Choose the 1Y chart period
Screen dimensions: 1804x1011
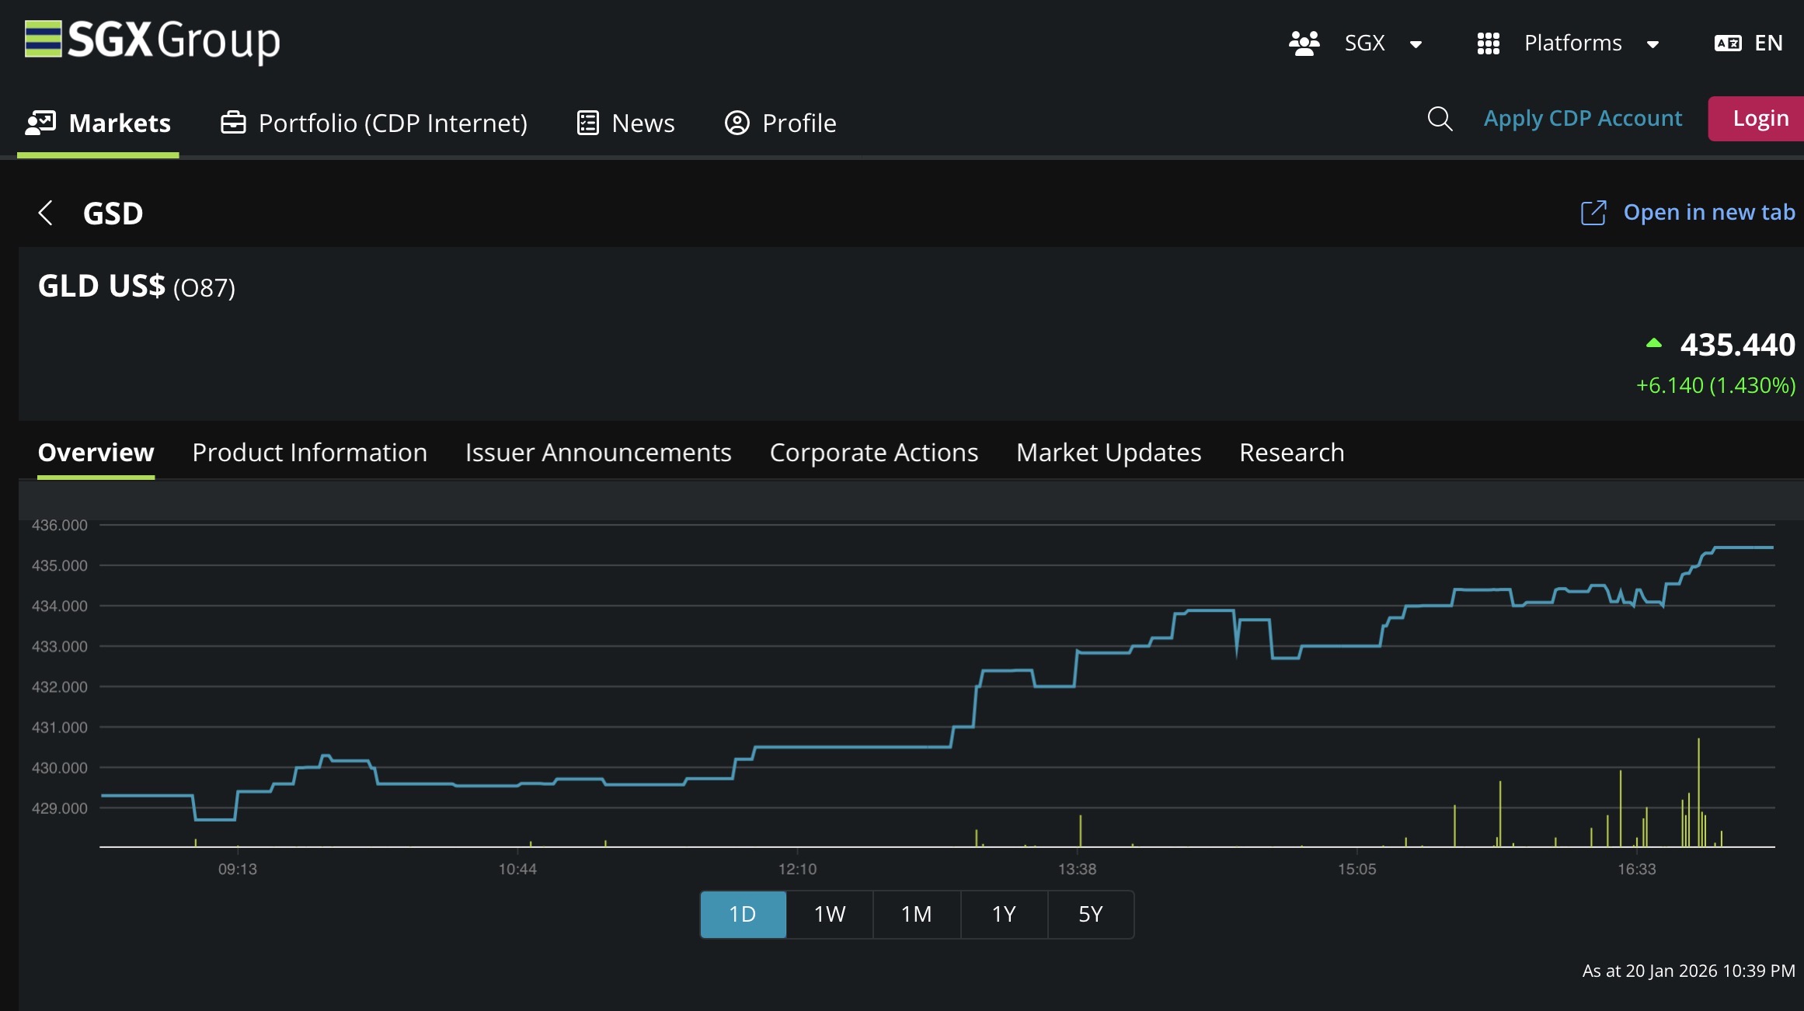point(1003,914)
